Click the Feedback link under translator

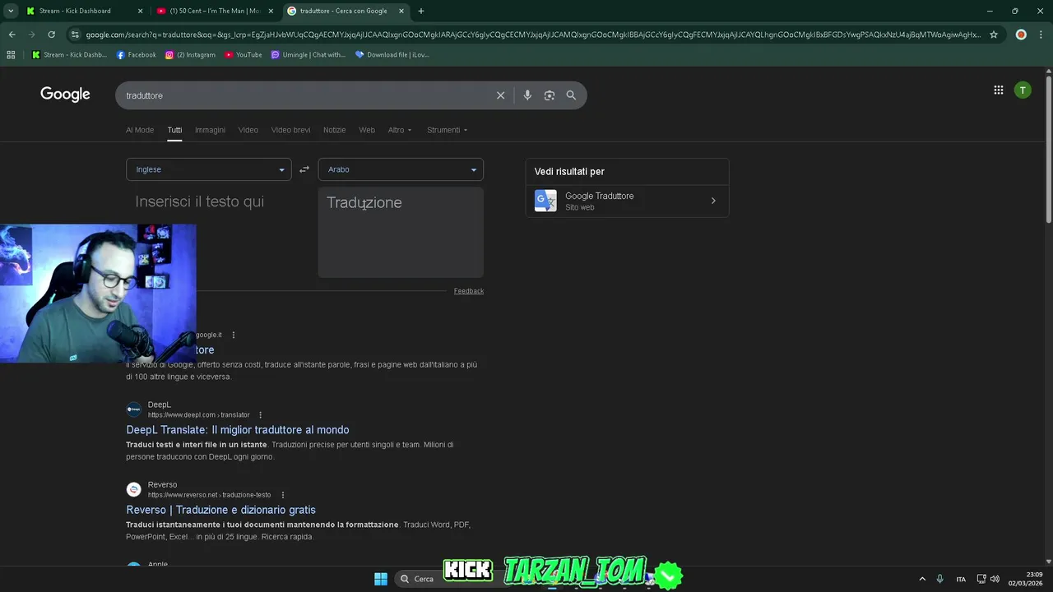[x=469, y=291]
